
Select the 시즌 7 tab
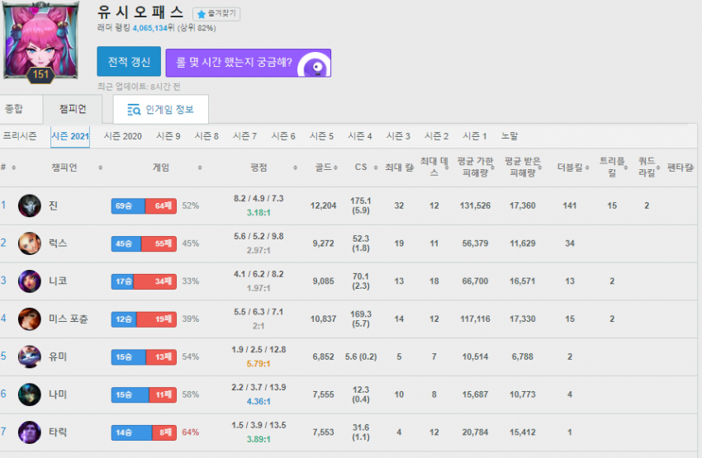pyautogui.click(x=245, y=136)
